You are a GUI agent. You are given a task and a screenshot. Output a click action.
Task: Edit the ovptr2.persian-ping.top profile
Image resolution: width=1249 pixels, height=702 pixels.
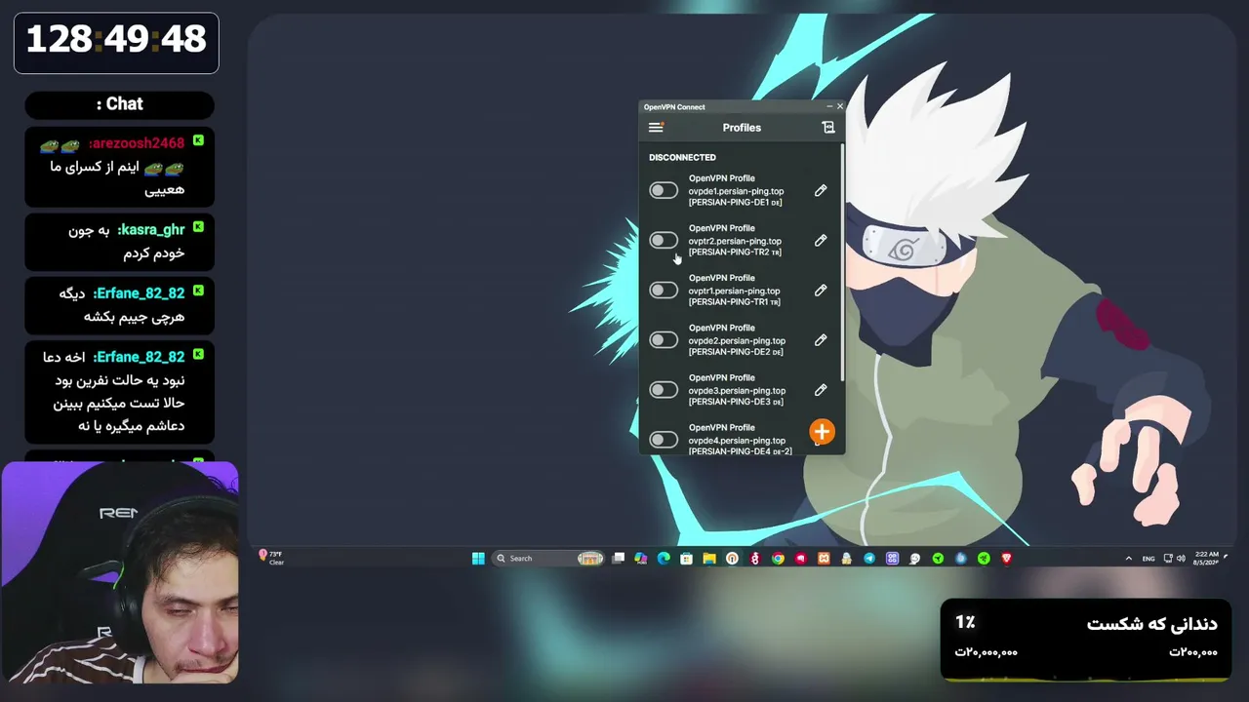(x=821, y=241)
